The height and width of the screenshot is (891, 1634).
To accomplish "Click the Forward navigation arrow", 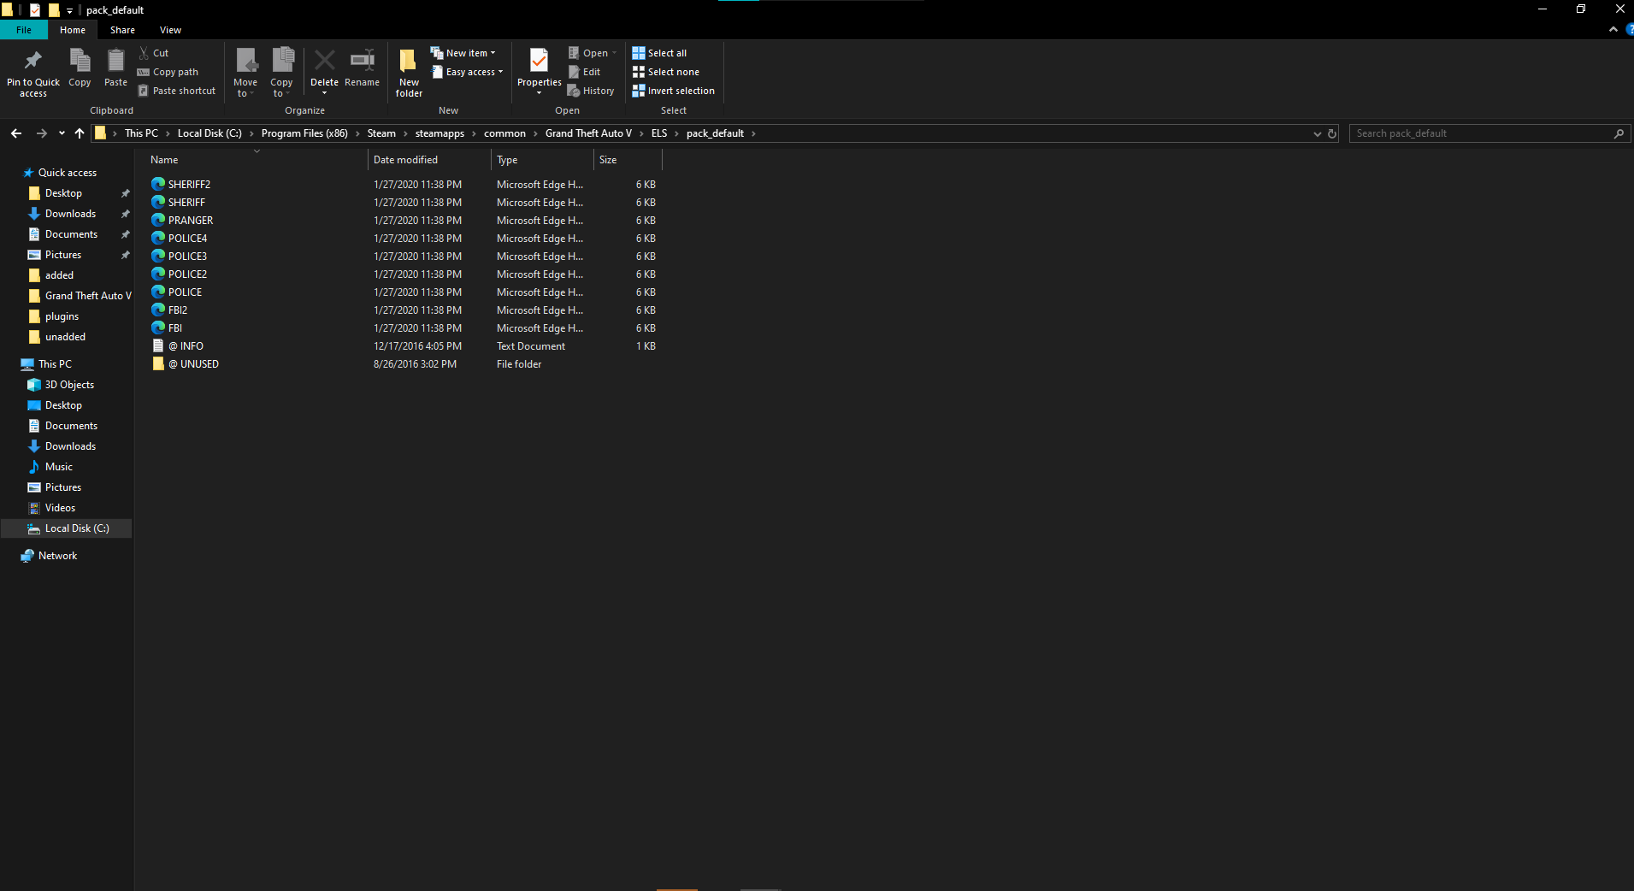I will [x=41, y=133].
